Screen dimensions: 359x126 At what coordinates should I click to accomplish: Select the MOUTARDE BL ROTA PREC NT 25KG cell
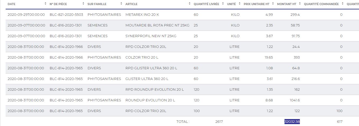[157, 25]
